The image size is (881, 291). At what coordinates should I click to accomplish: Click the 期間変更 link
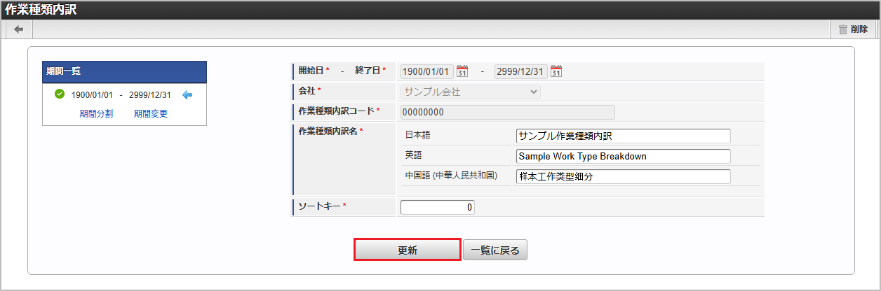pos(151,113)
